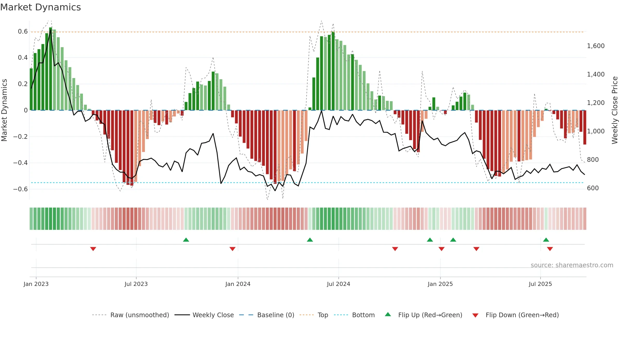Click the 1,200 right axis price label
622x349 pixels.
click(596, 103)
